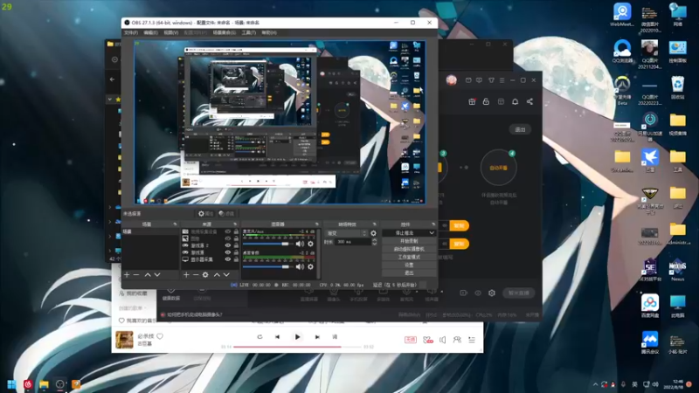Switch OBS to 工作室模式
Screen dimensions: 699x393
click(x=409, y=257)
